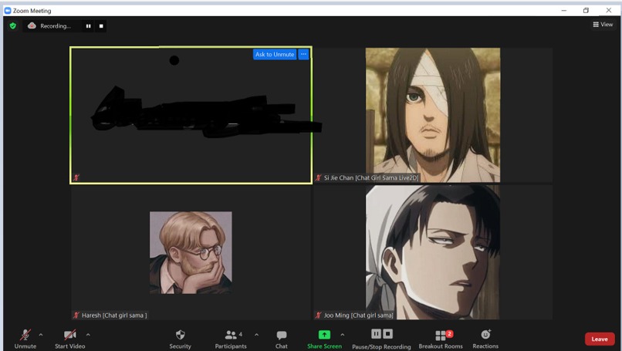Screen dimensions: 622x351
Task: Stop recording from top-left indicator
Action: pos(101,26)
